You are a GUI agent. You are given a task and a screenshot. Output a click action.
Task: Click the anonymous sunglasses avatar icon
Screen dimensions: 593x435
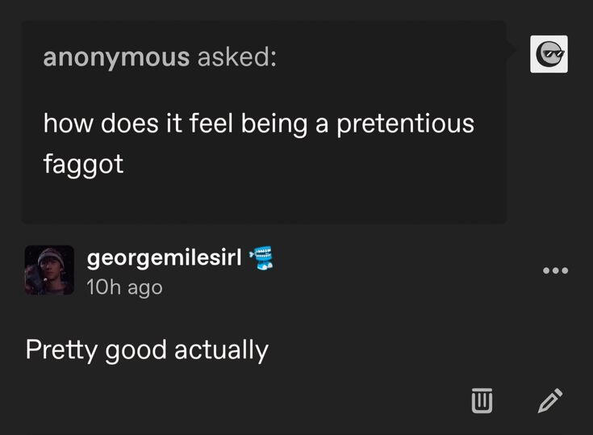[549, 54]
